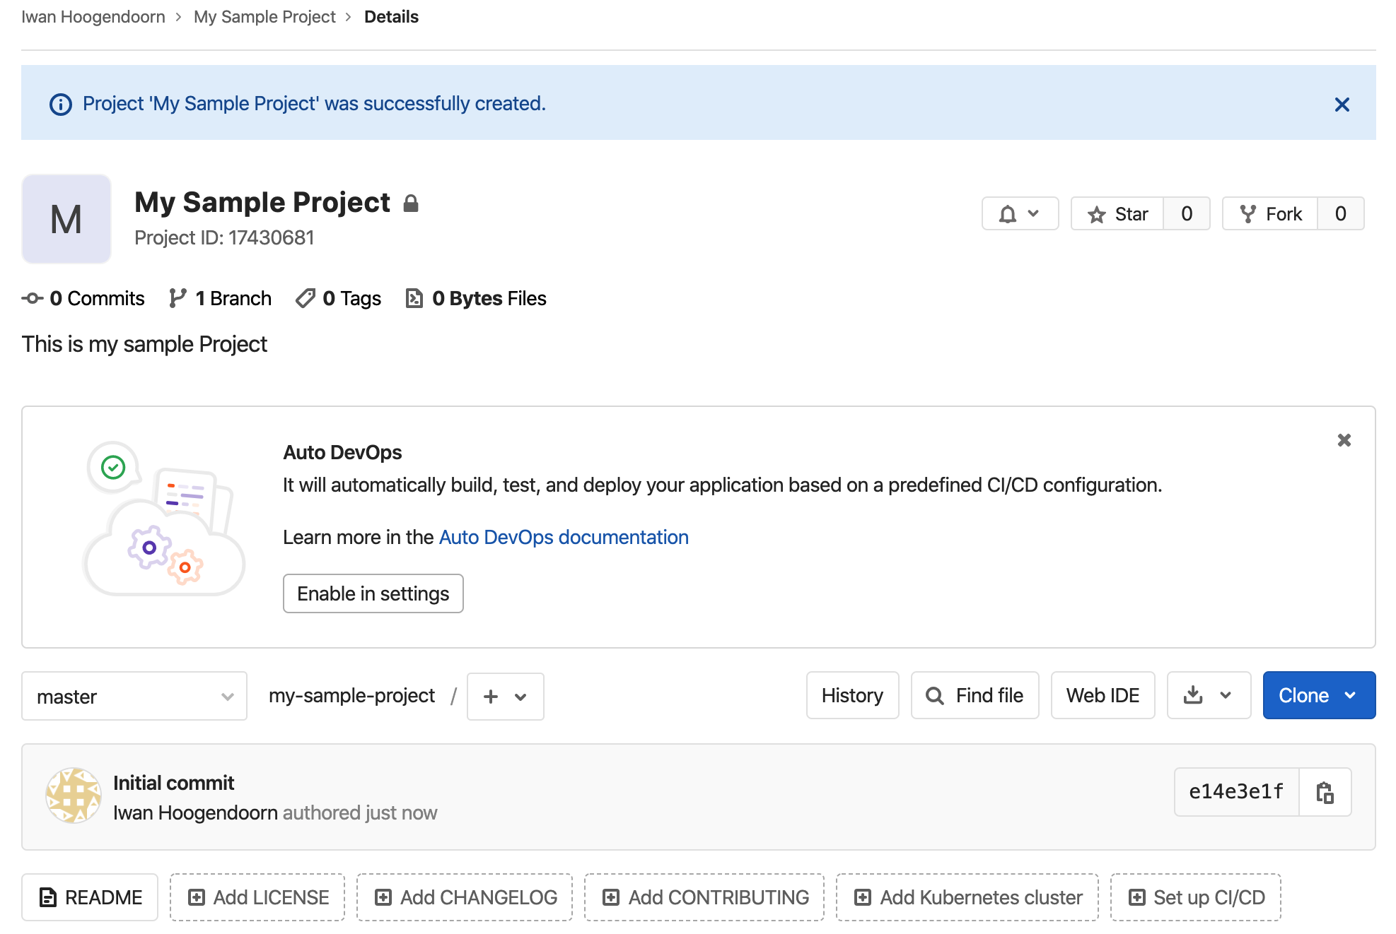
Task: Expand the Clone options dropdown
Action: tap(1318, 695)
